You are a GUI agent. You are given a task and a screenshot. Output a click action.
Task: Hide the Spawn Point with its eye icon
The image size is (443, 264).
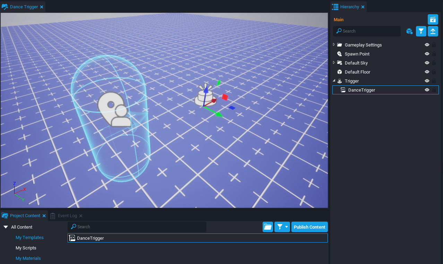click(427, 54)
